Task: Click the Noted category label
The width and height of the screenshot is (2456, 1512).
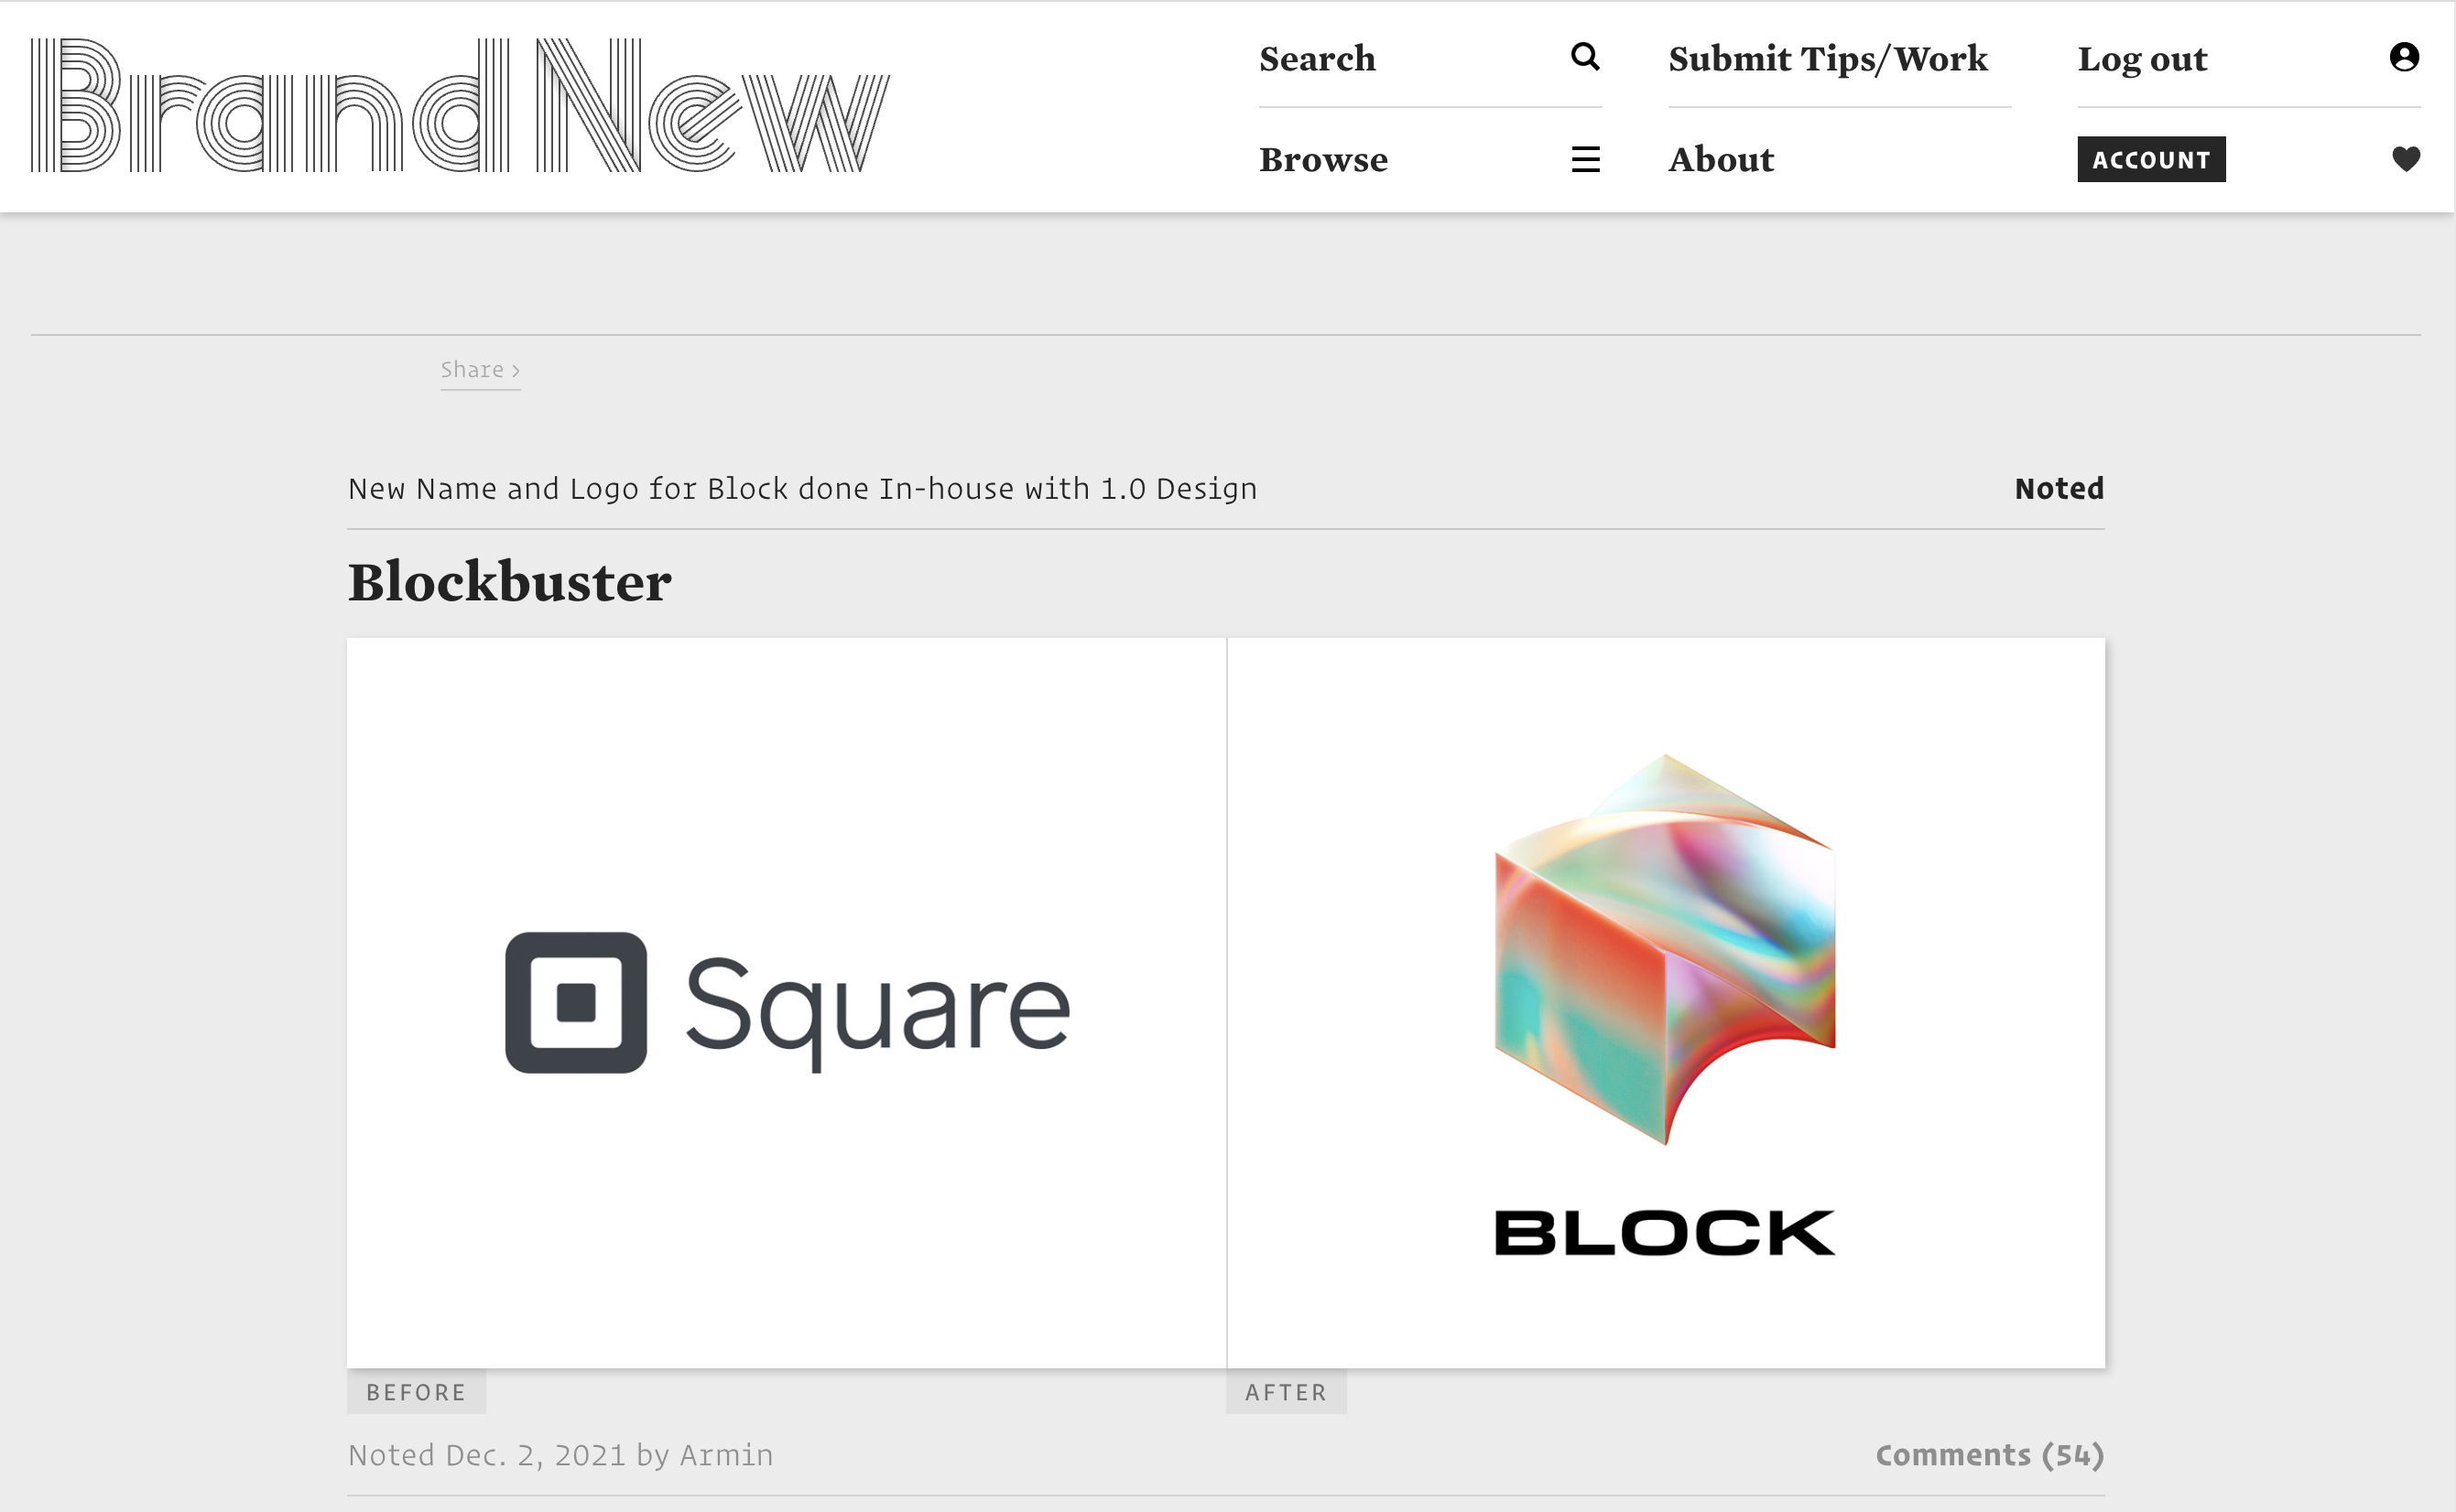Action: pyautogui.click(x=2059, y=488)
